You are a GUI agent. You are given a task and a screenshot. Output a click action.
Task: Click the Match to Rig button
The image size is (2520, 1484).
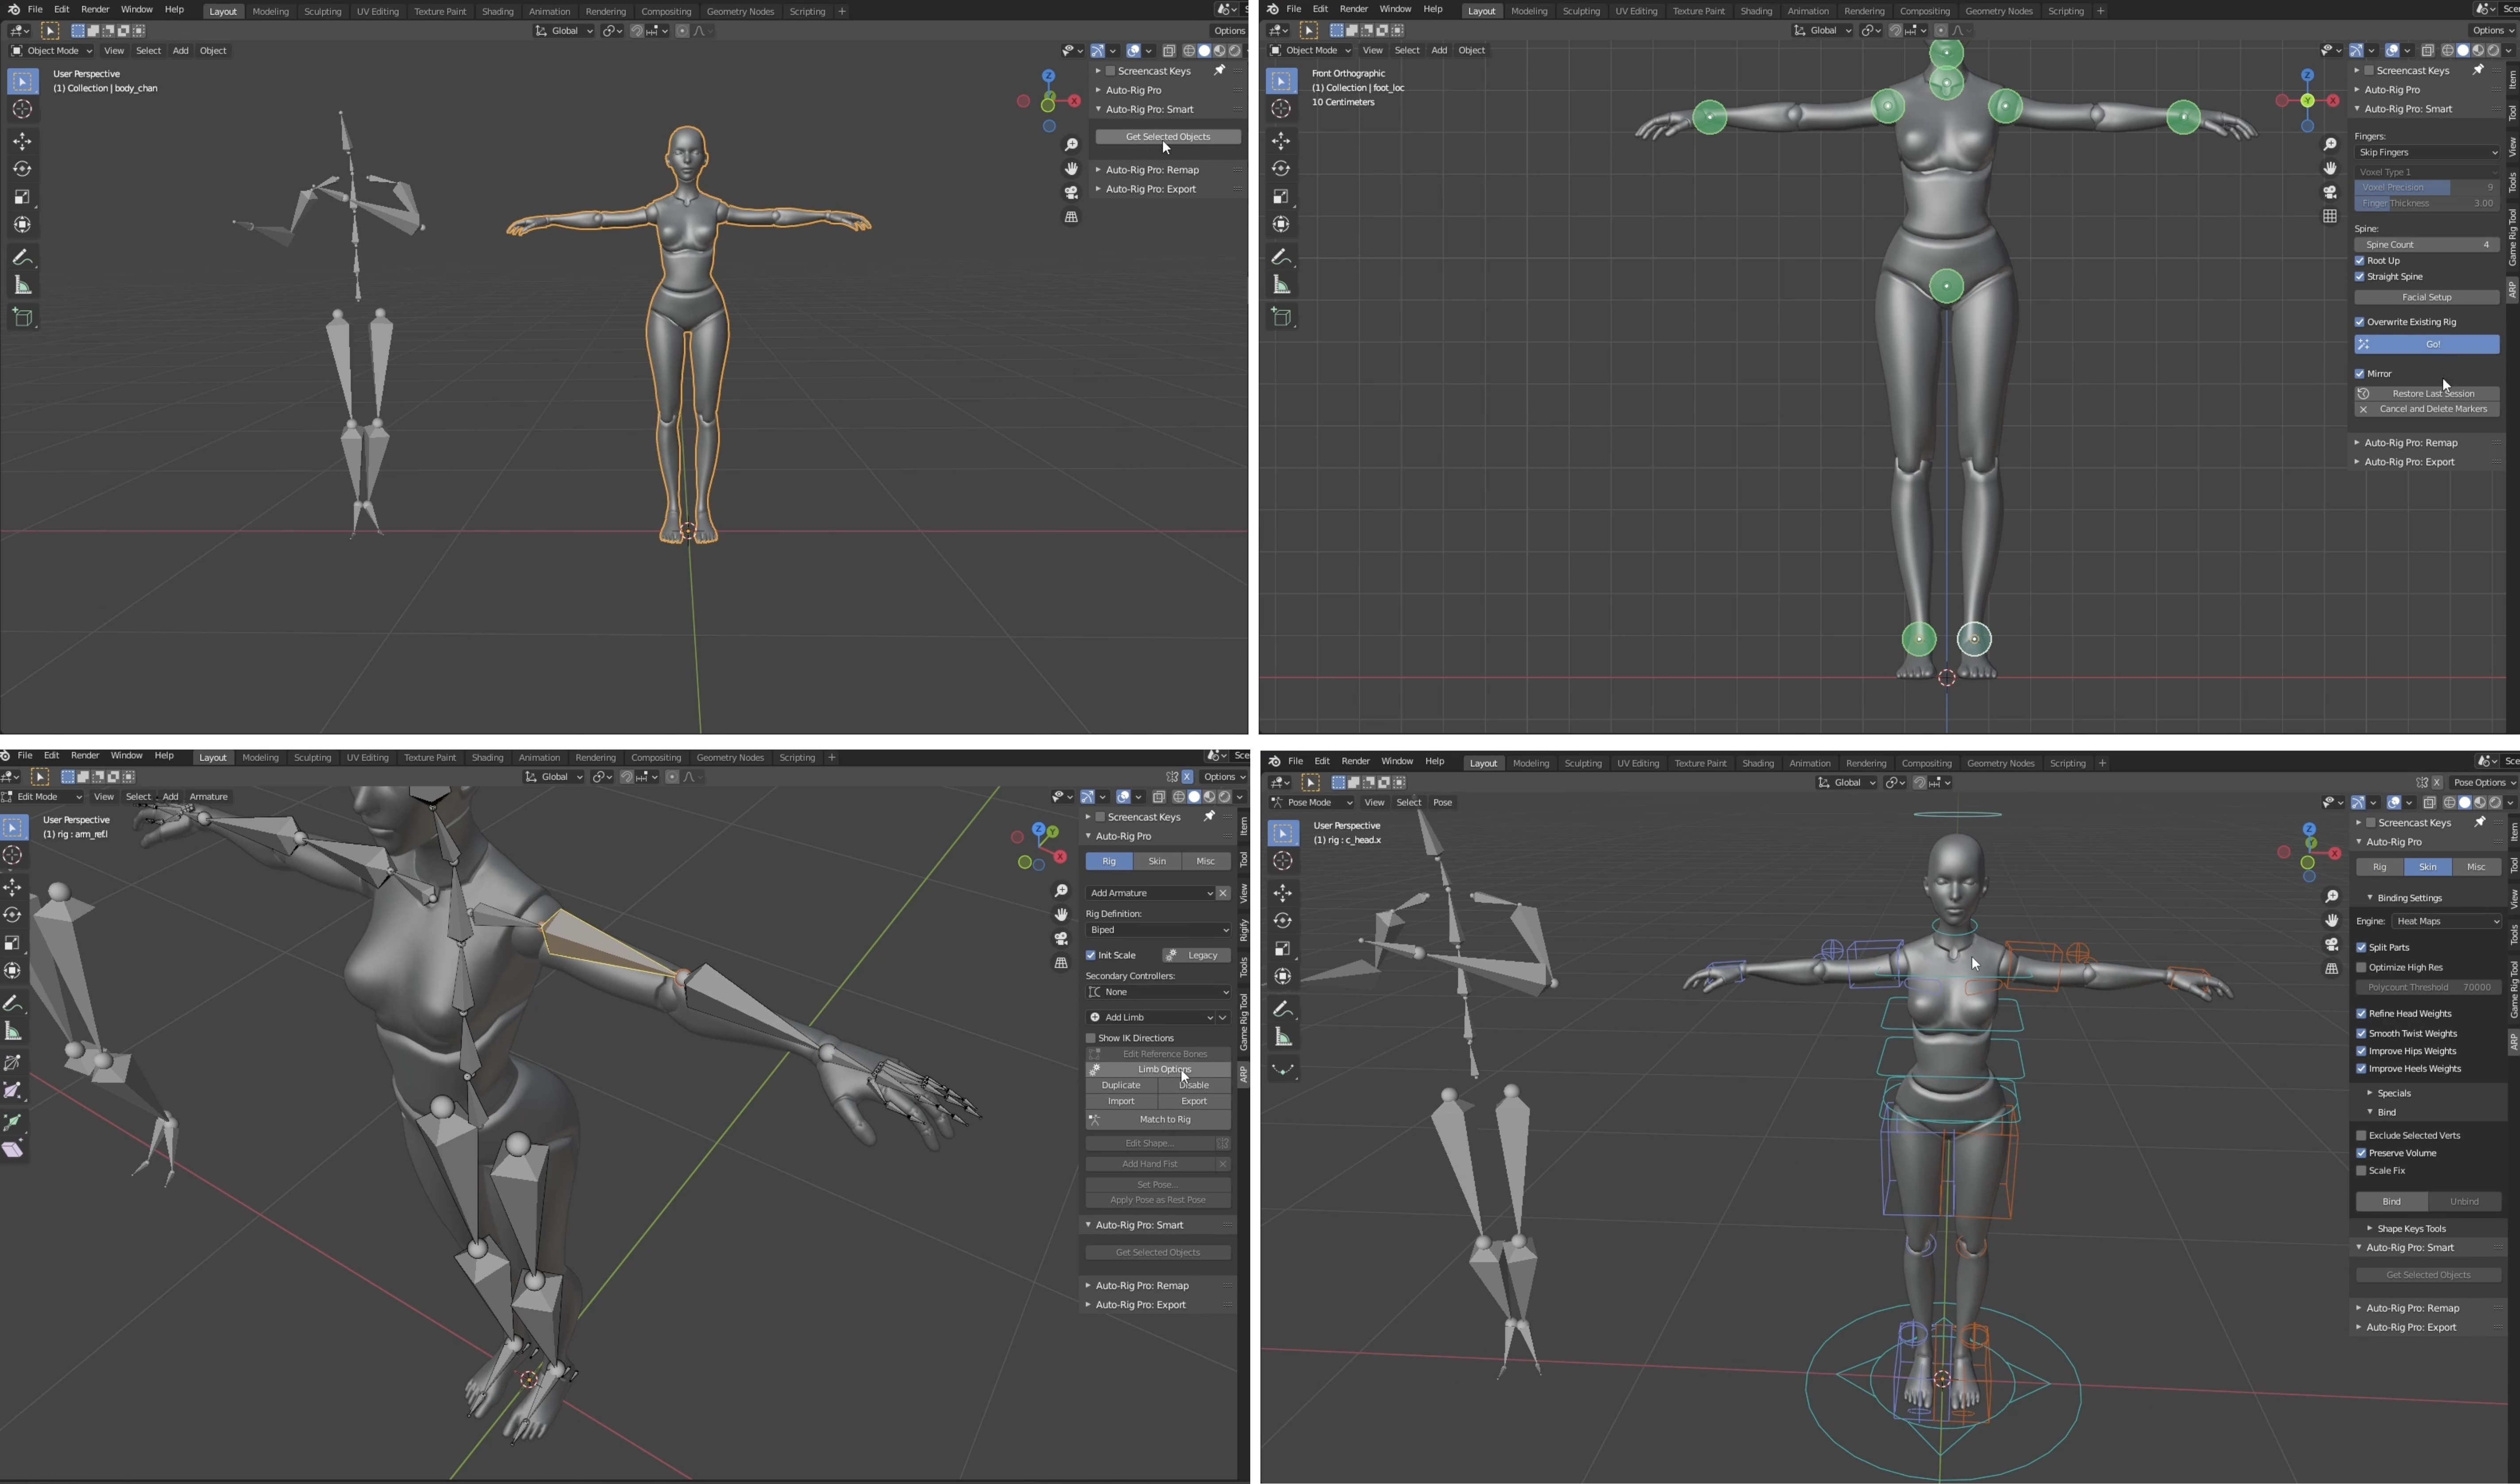pyautogui.click(x=1158, y=1119)
